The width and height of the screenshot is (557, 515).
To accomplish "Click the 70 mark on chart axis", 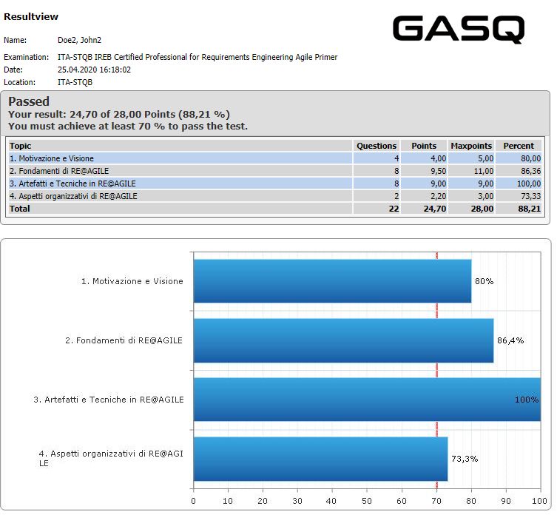I will pyautogui.click(x=436, y=500).
